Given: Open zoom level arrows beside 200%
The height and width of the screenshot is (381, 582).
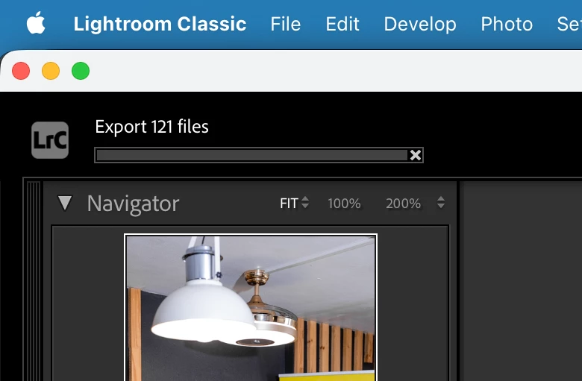Looking at the screenshot, I should click(x=440, y=203).
